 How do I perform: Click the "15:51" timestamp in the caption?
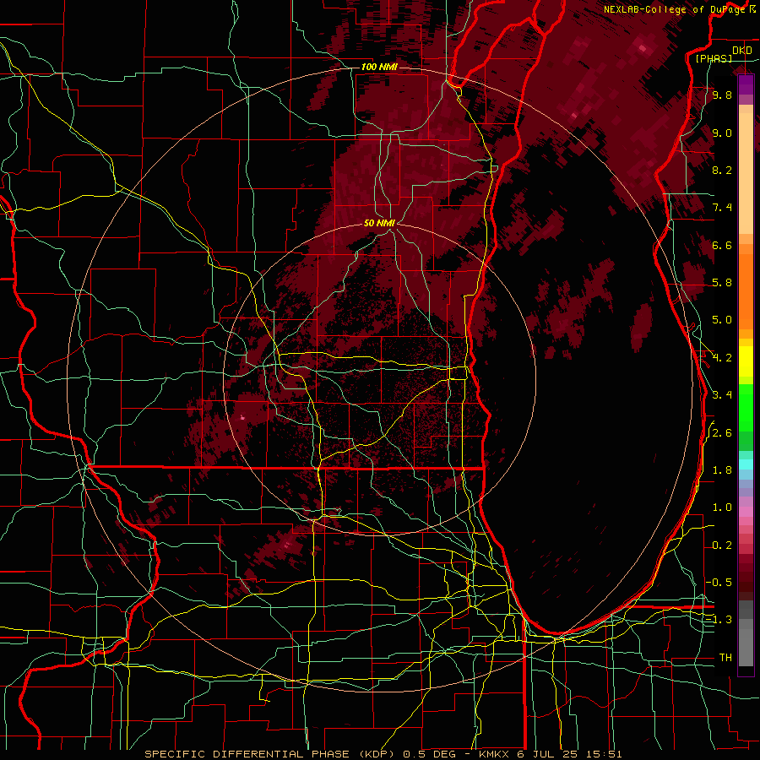(603, 754)
